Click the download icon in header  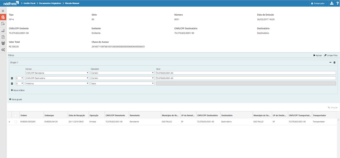(332, 3)
